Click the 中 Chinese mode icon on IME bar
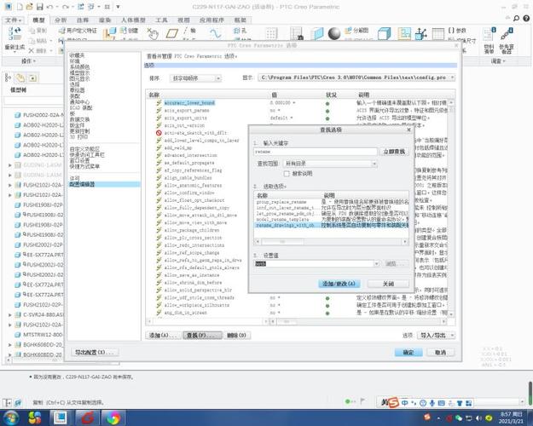This screenshot has height=426, width=533. [404, 403]
